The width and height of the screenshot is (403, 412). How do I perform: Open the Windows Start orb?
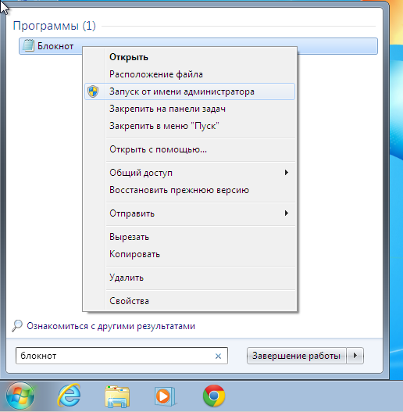pos(20,396)
